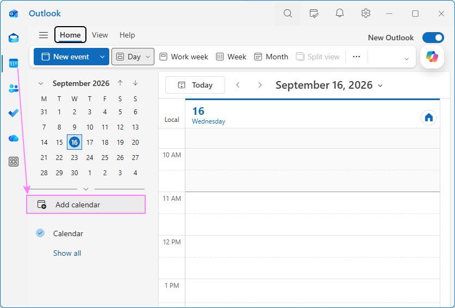Click the home location icon on day 16
The height and width of the screenshot is (308, 455).
(429, 118)
